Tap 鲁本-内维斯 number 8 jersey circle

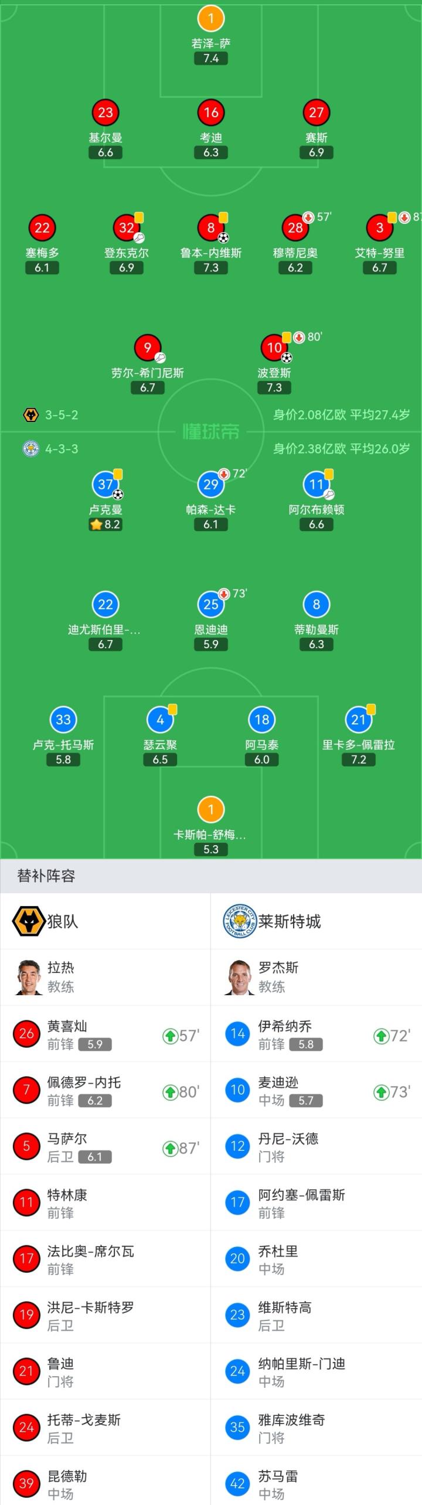211,228
